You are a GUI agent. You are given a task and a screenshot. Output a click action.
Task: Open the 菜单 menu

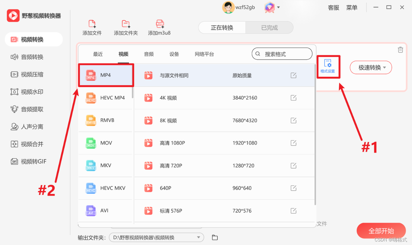352,7
